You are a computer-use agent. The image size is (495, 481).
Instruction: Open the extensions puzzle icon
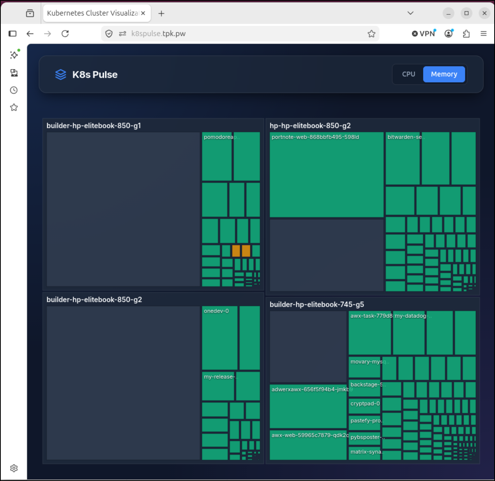[466, 34]
